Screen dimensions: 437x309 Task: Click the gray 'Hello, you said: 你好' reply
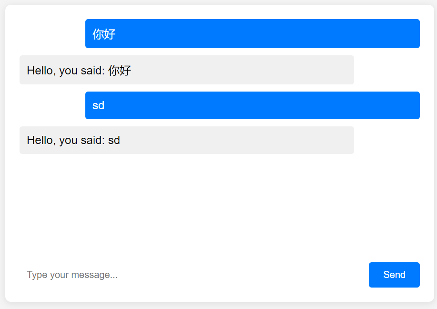pyautogui.click(x=187, y=70)
